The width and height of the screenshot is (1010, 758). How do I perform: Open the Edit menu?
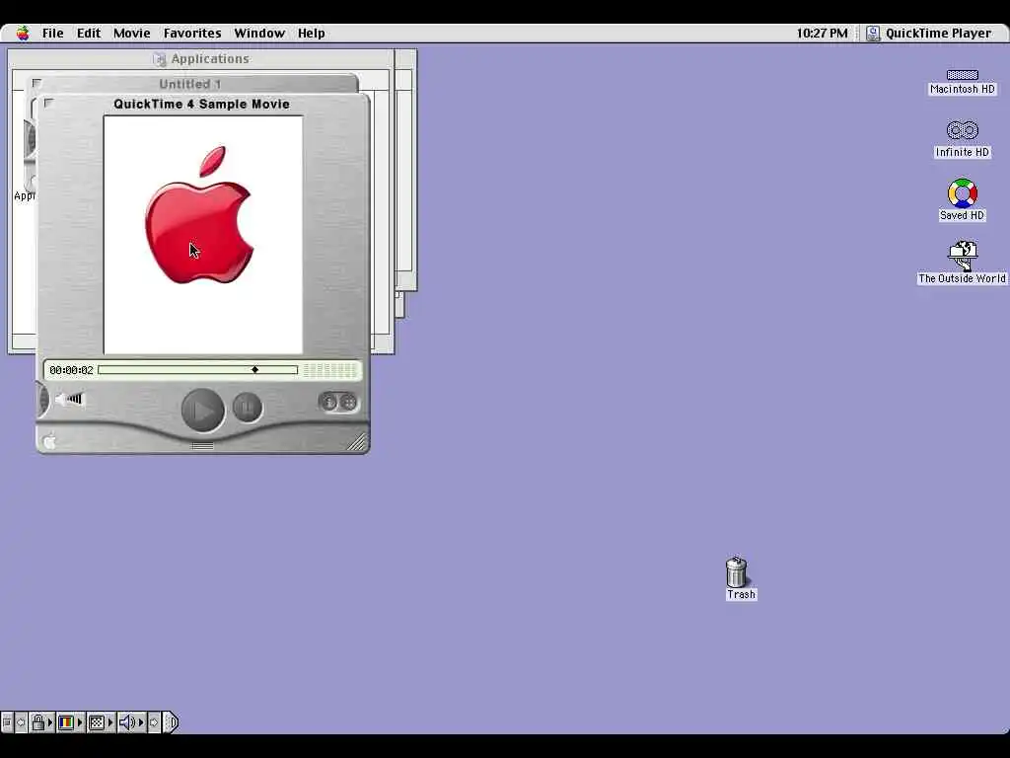tap(89, 33)
